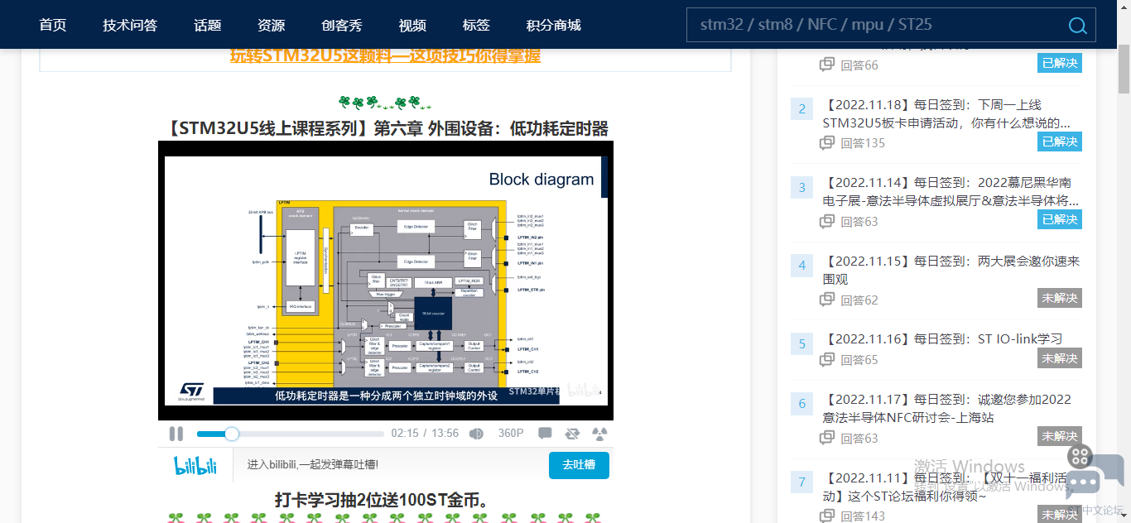This screenshot has width=1131, height=523.
Task: Open the orange 玩转STM32U5这颗料 link
Action: [x=385, y=55]
